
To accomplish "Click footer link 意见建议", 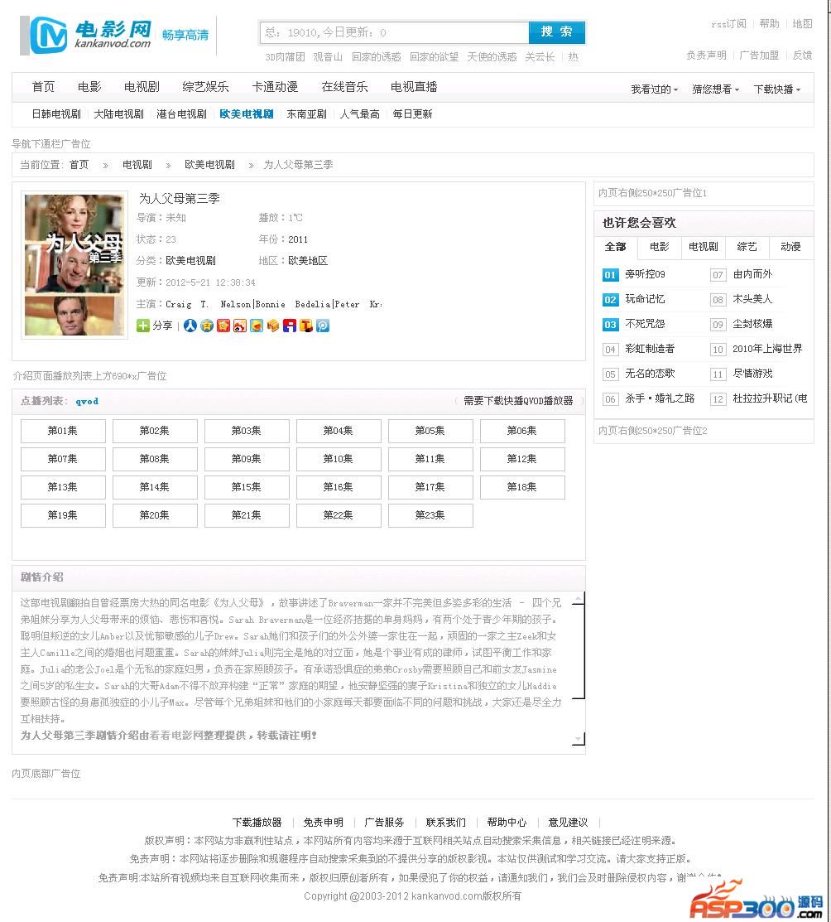I will point(569,822).
